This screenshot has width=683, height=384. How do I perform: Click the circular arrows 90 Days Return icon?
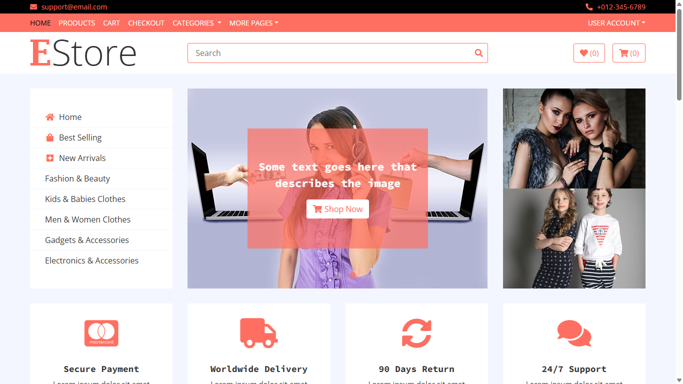[416, 333]
